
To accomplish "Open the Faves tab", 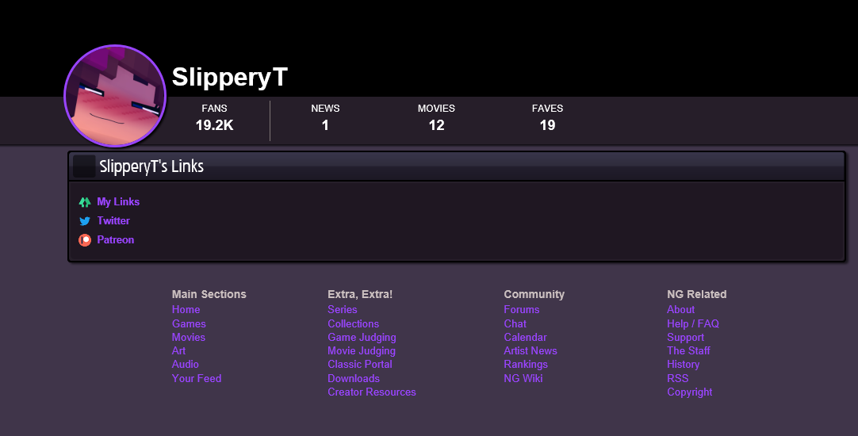I will pyautogui.click(x=547, y=117).
